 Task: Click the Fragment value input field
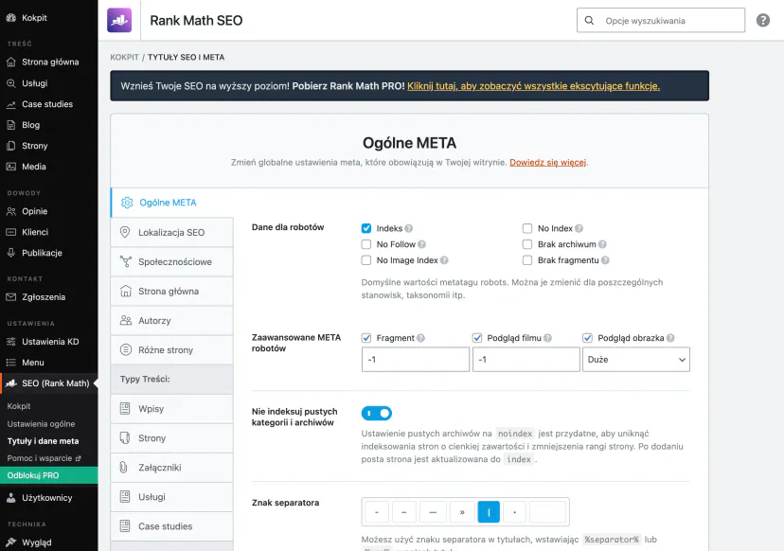click(x=416, y=360)
